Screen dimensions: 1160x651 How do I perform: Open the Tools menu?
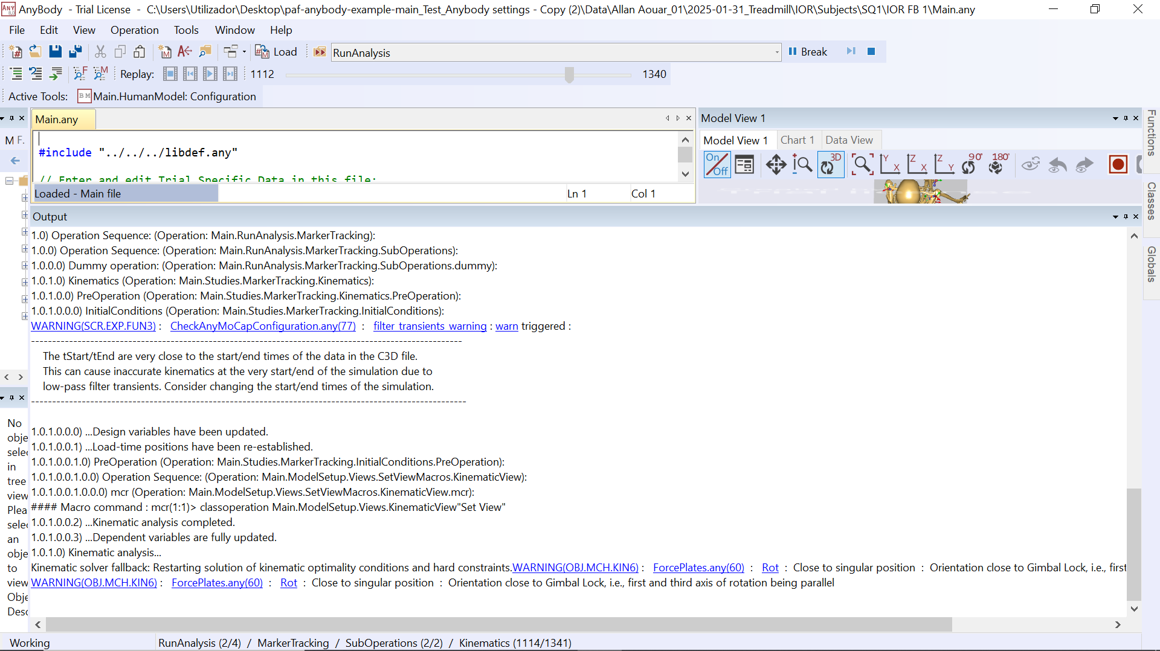[186, 30]
